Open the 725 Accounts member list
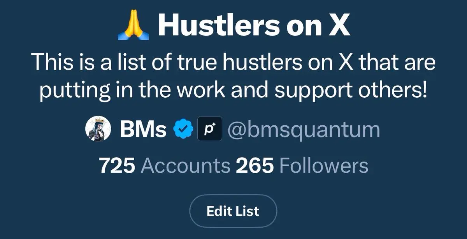The height and width of the screenshot is (239, 467). pos(165,166)
